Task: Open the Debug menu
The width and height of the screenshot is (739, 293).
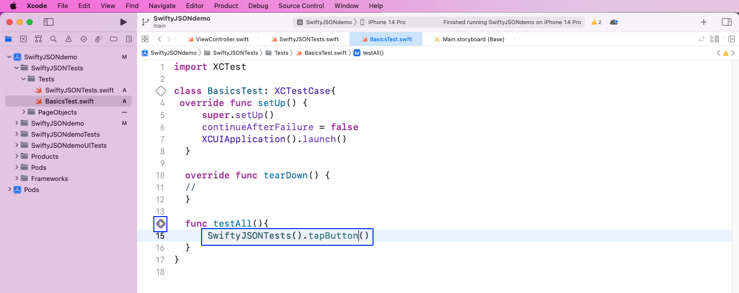Action: point(258,6)
